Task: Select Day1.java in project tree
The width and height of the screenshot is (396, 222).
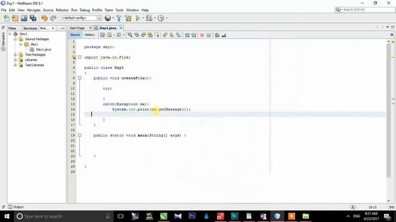Action: (43, 49)
